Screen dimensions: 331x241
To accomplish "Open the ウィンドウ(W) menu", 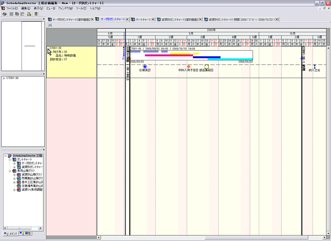I will [65, 8].
